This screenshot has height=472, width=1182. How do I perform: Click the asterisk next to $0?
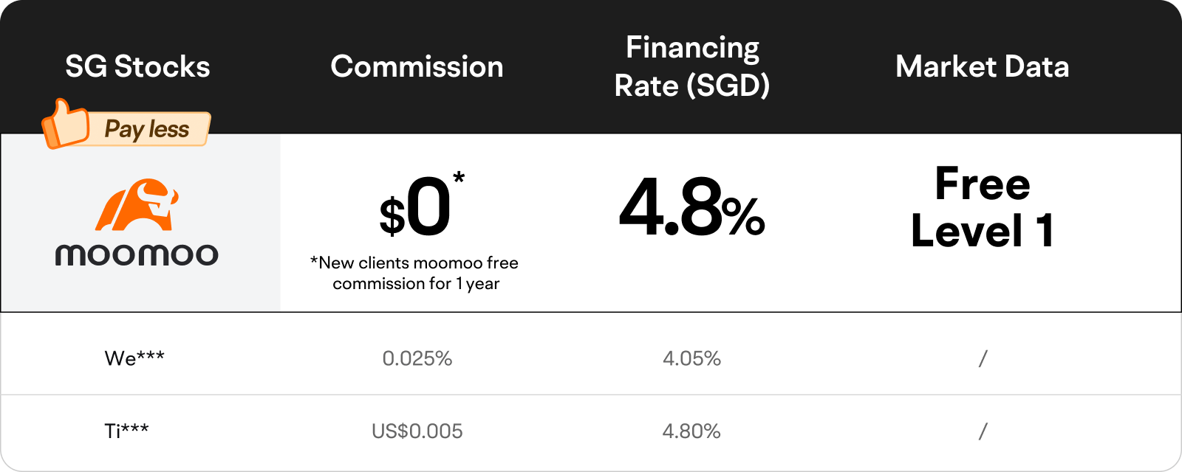459,178
